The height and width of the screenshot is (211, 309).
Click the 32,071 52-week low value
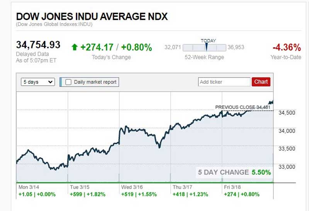173,48
